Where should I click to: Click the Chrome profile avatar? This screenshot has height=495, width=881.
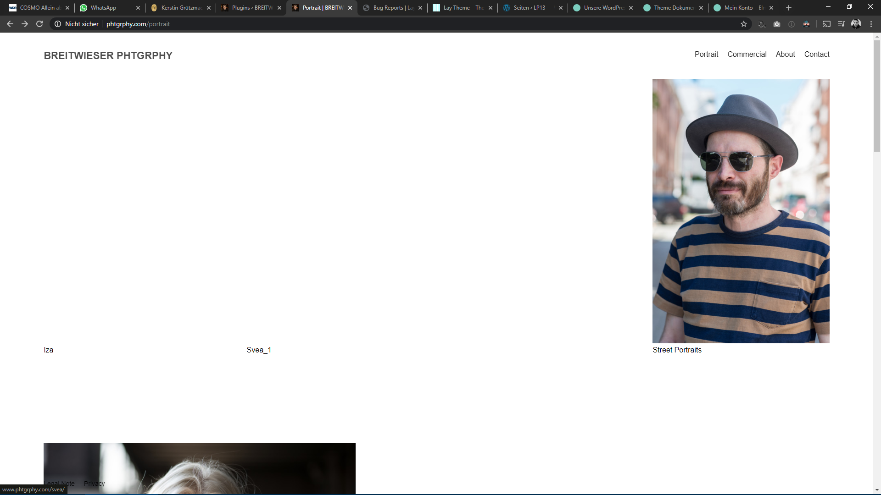[x=856, y=24]
